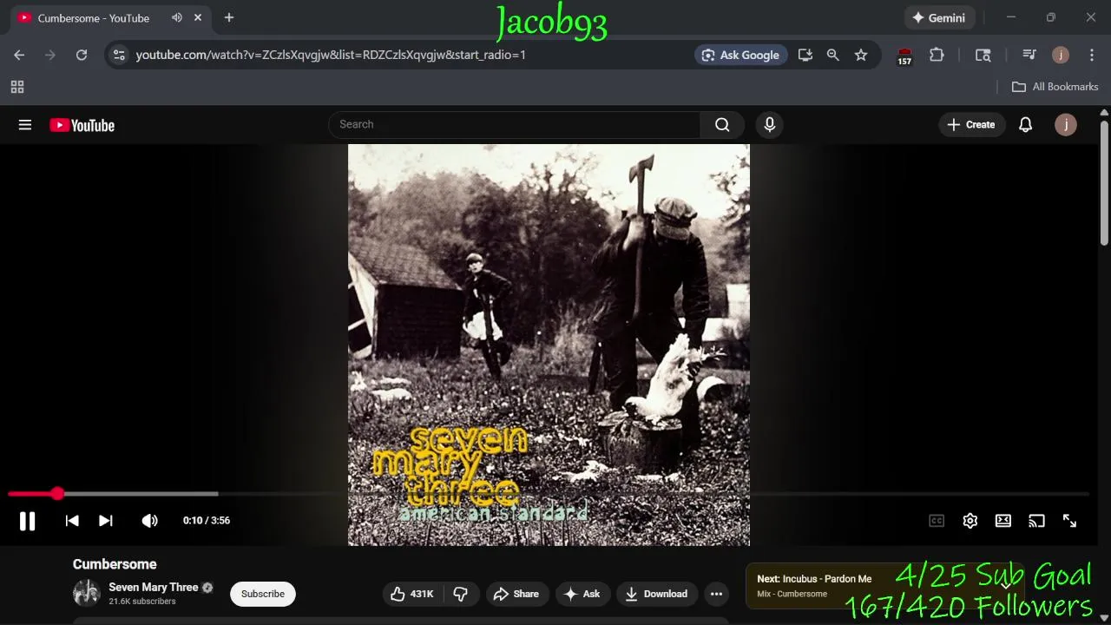Open media controls icon in toolbar
Viewport: 1111px width, 625px height.
pyautogui.click(x=1029, y=55)
